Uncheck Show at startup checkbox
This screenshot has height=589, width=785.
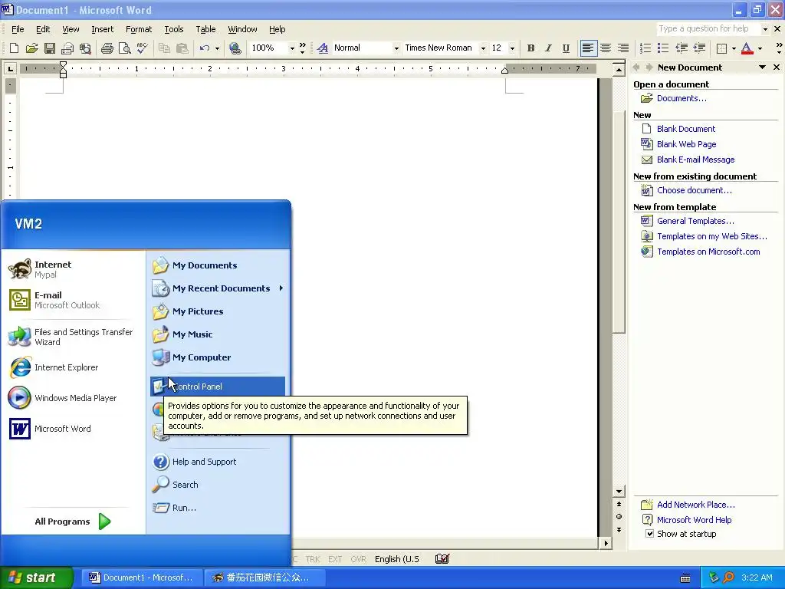(649, 534)
